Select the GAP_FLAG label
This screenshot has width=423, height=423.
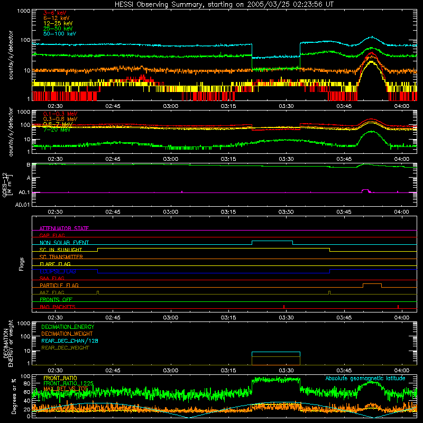(52, 235)
